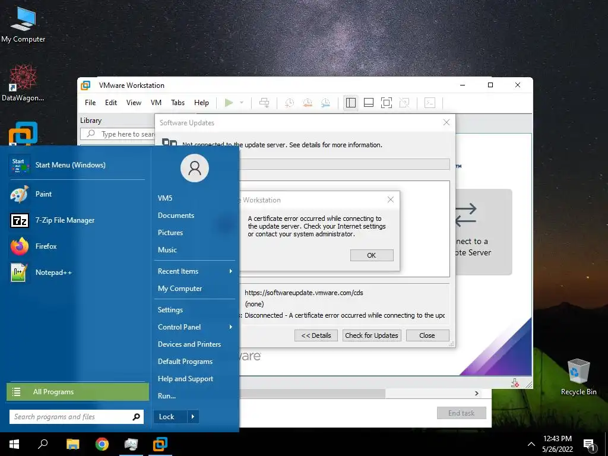Open Google Chrome from taskbar
Viewport: 608px width, 456px height.
pyautogui.click(x=102, y=444)
